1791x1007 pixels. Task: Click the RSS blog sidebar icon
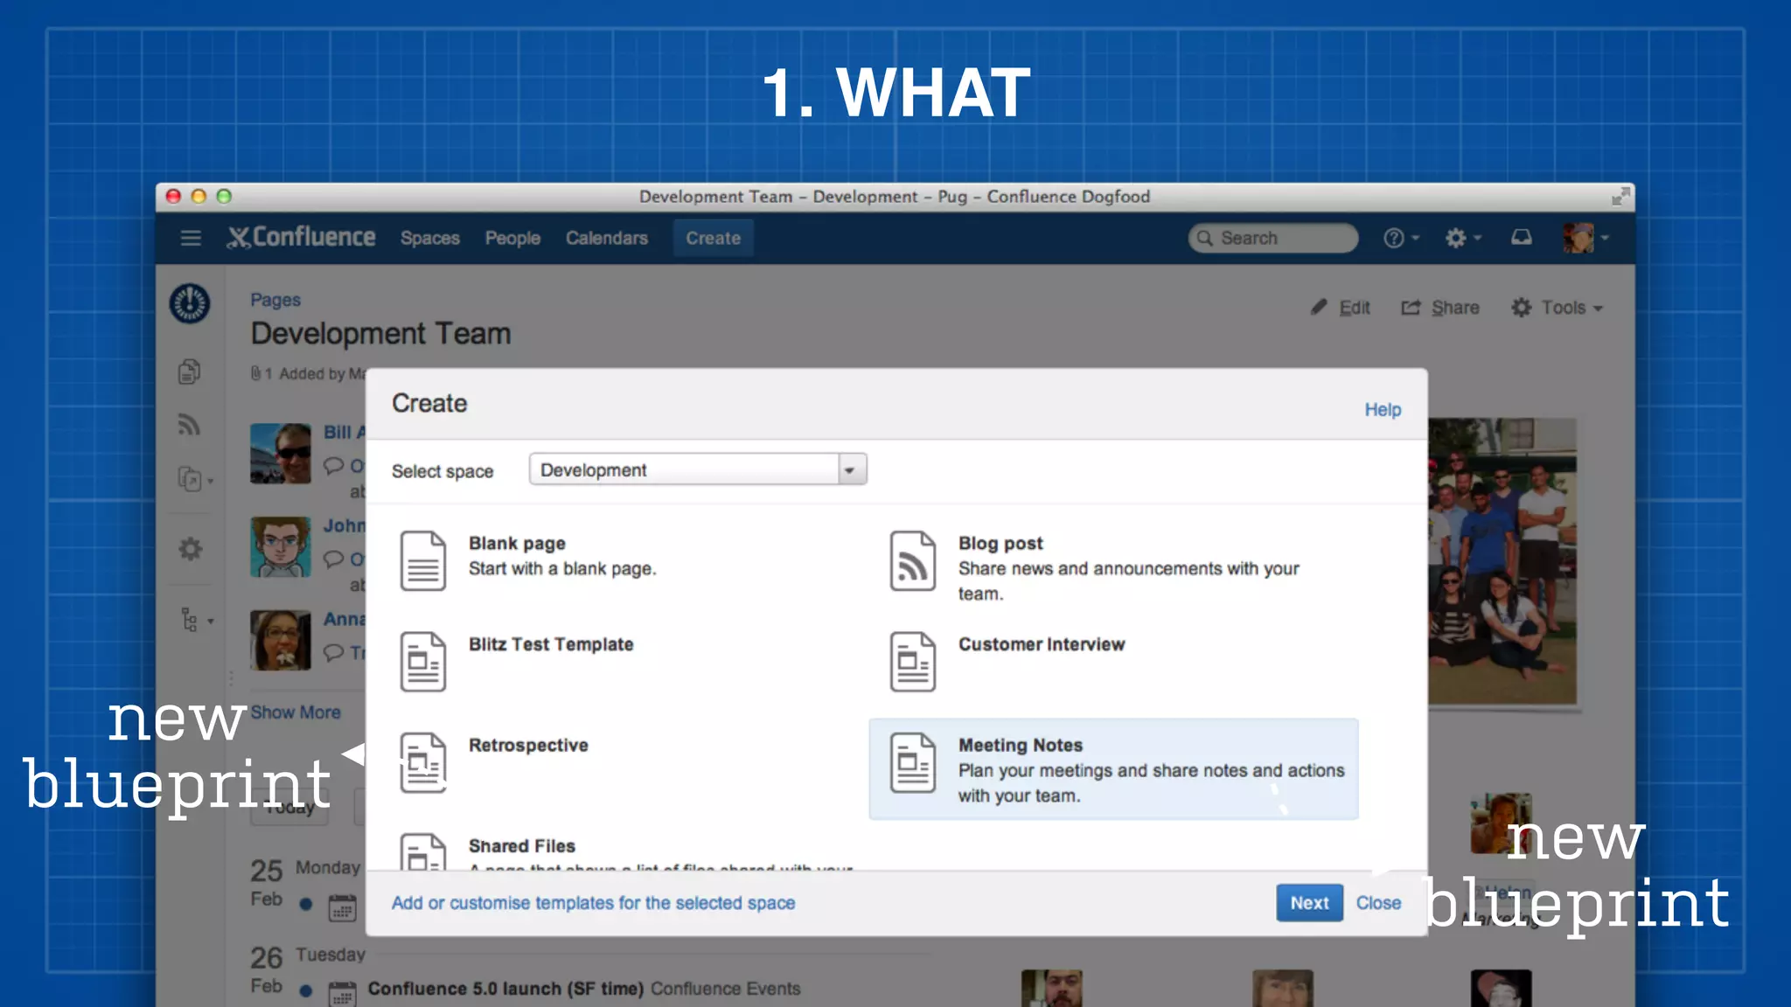190,426
